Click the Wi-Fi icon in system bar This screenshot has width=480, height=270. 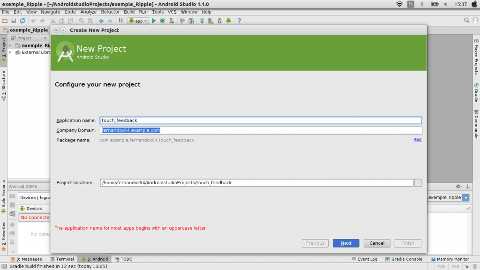[399, 4]
